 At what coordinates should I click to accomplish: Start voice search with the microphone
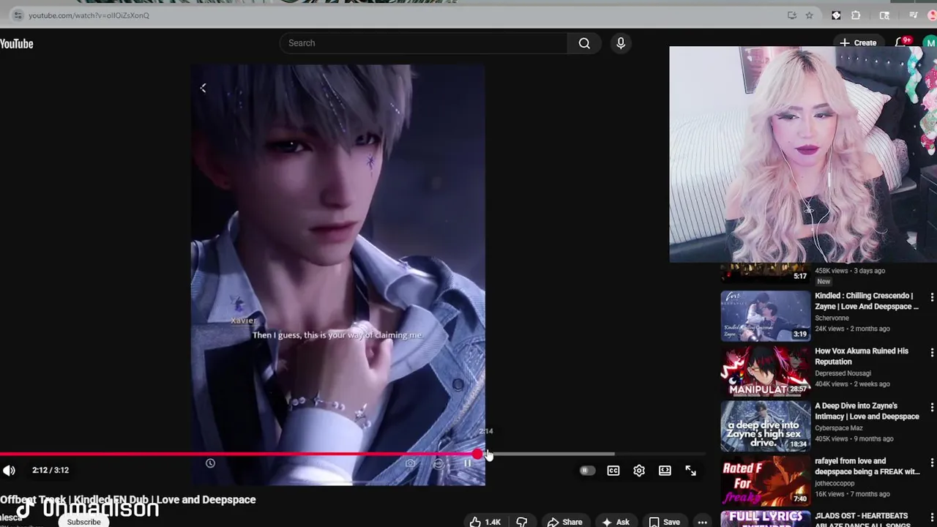pos(621,43)
